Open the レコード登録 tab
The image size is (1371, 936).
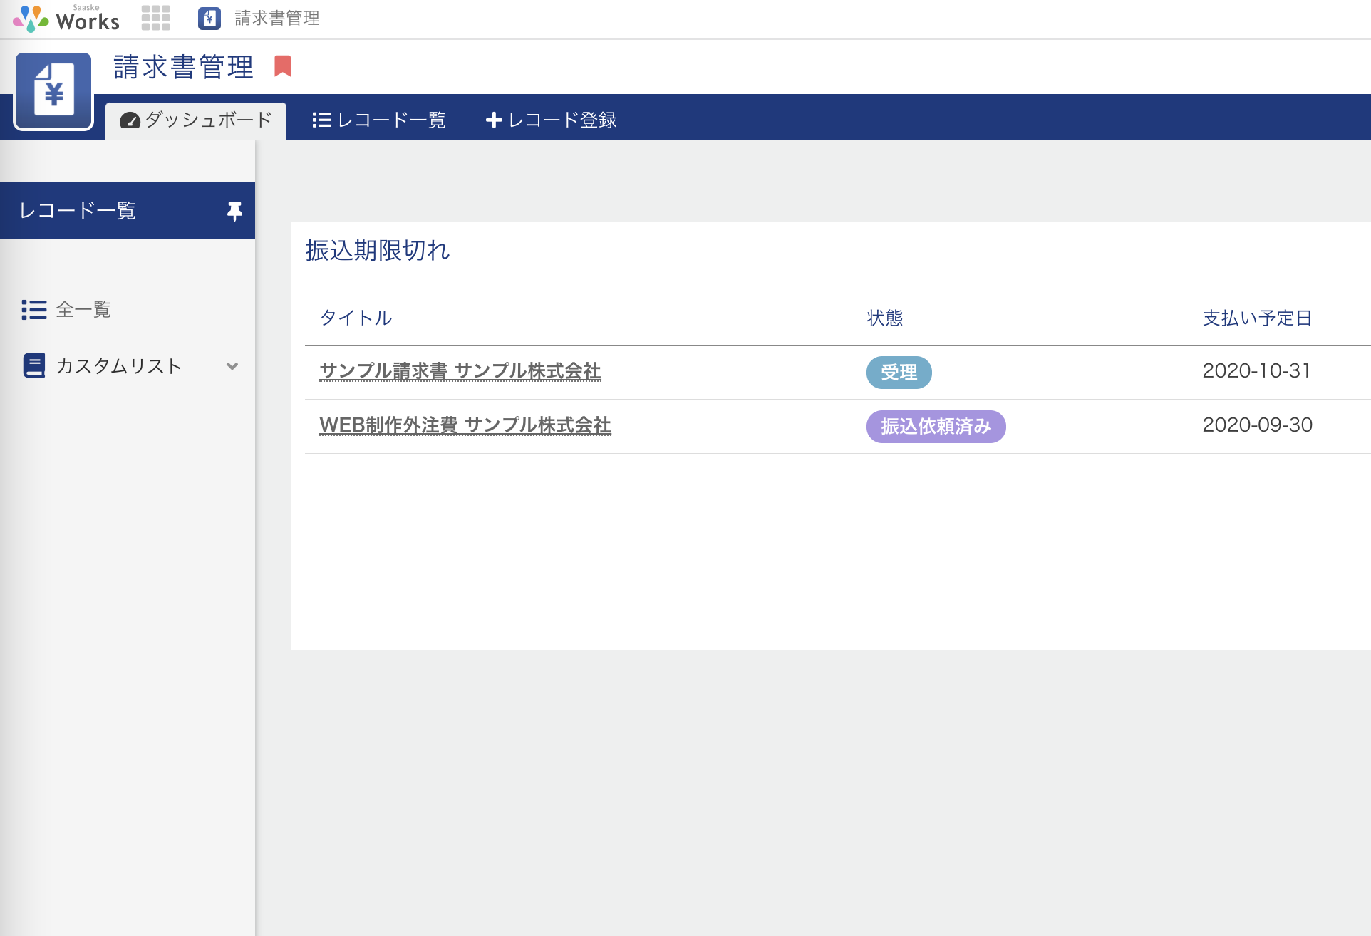pyautogui.click(x=551, y=120)
